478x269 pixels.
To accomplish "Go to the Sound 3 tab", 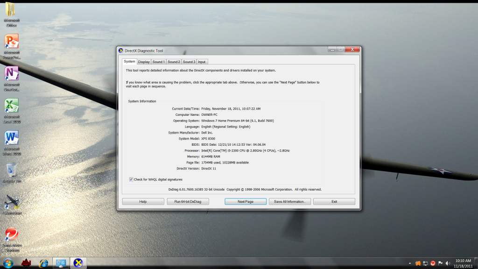I will [189, 62].
